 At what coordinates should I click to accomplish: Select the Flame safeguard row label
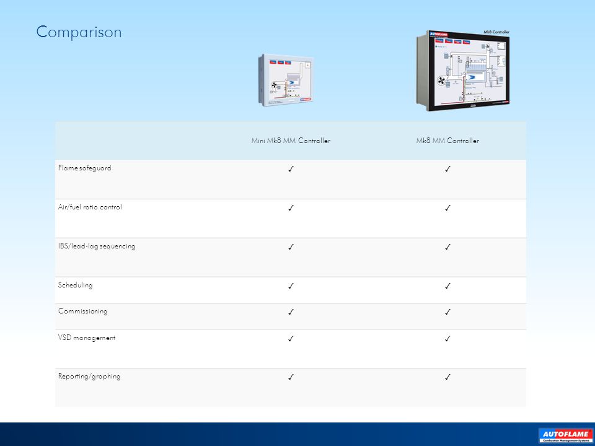[x=85, y=168]
